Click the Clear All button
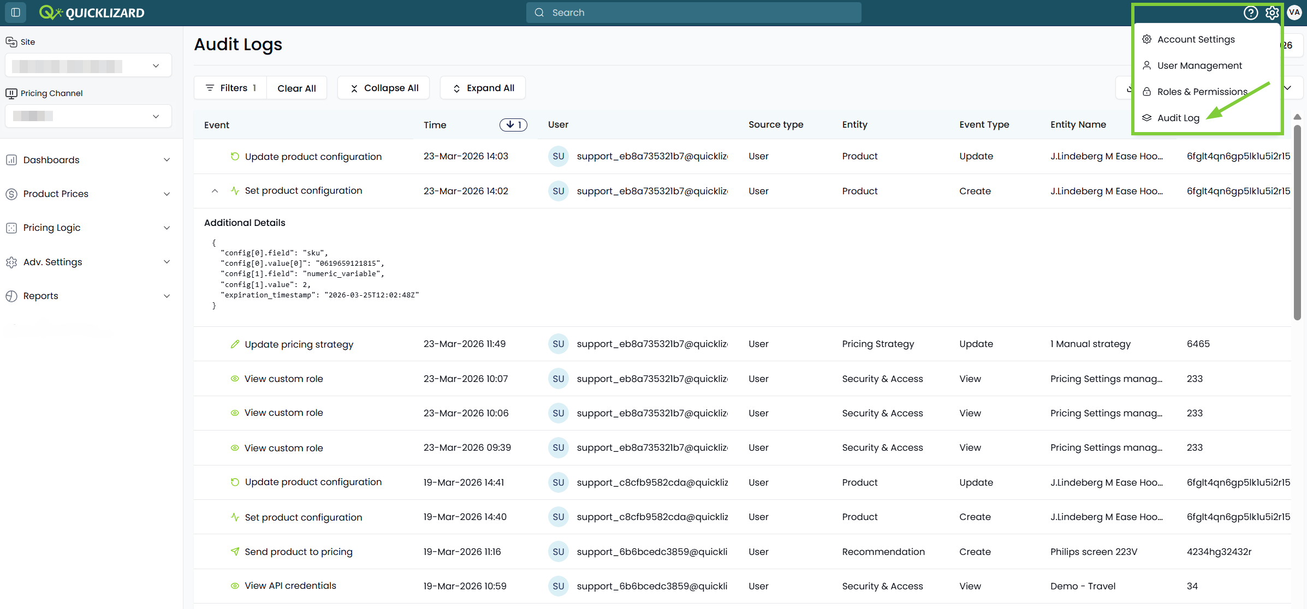Image resolution: width=1307 pixels, height=609 pixels. 296,88
